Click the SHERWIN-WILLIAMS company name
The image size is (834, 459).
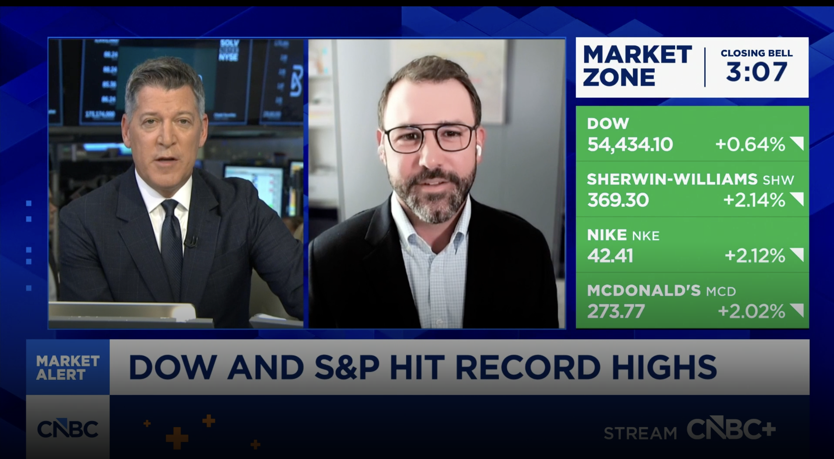[x=672, y=179]
